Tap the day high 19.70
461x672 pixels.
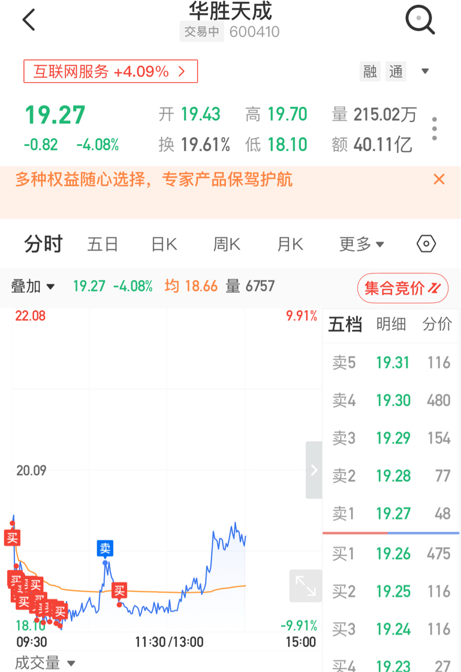(x=287, y=115)
